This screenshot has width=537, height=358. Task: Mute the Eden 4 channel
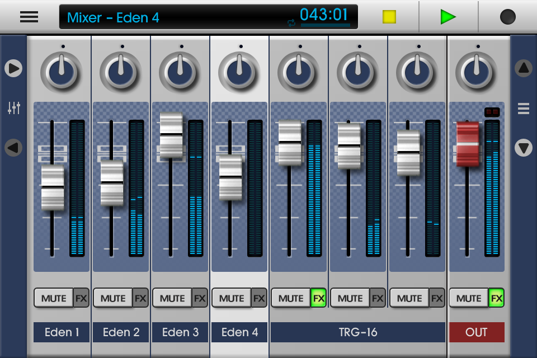tap(231, 298)
